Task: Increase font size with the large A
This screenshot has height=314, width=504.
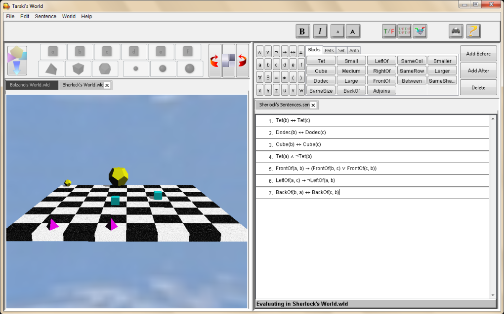Action: [353, 32]
